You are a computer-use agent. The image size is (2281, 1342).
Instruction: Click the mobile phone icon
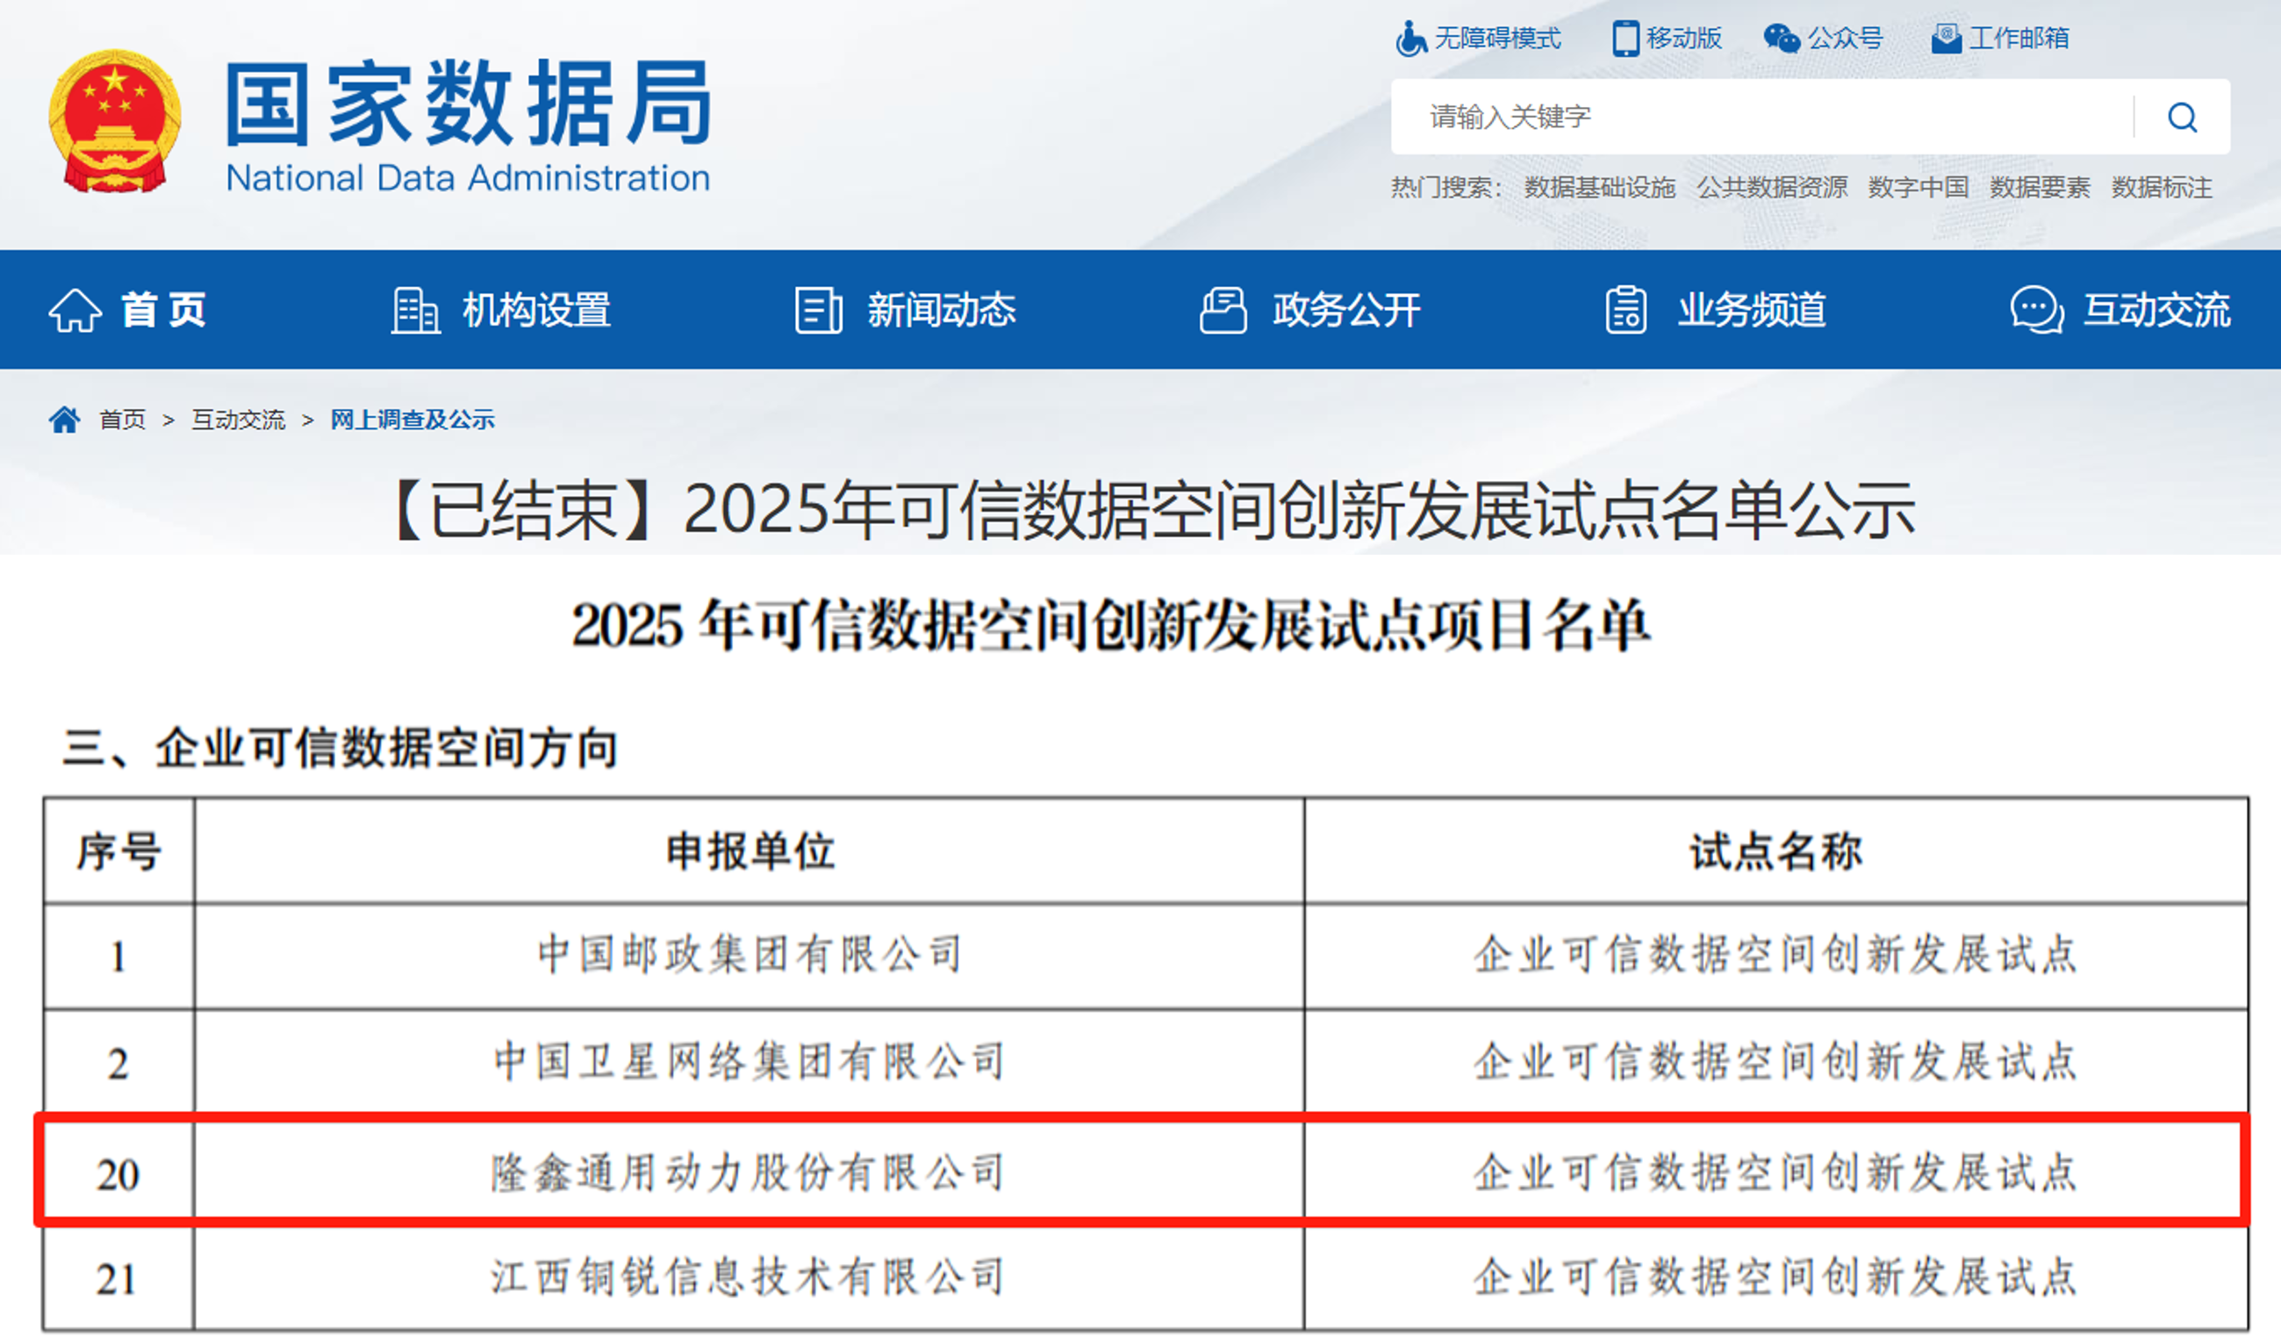pos(1625,38)
